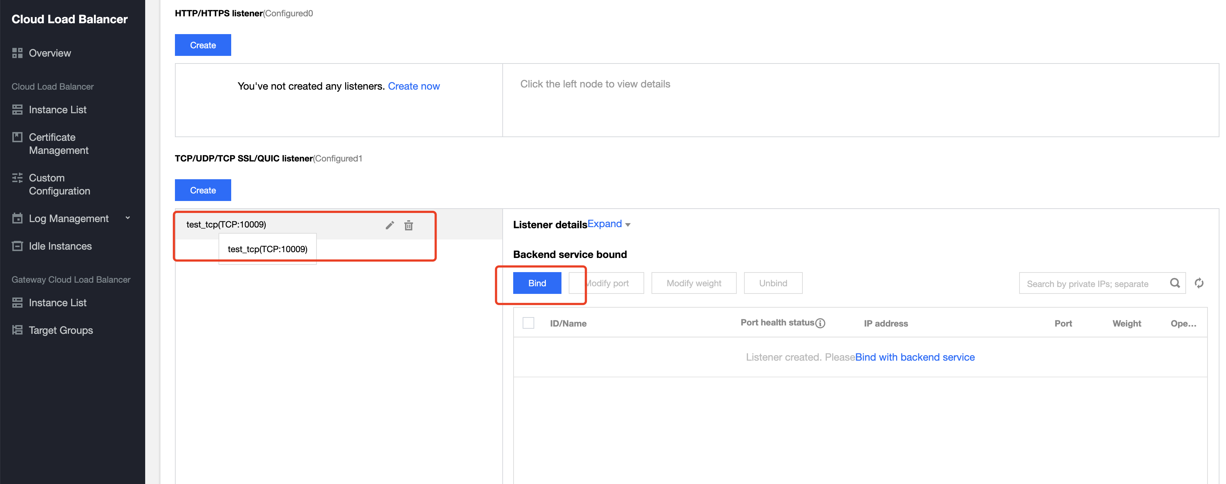Click the Create now link
The image size is (1226, 484).
[x=414, y=86]
